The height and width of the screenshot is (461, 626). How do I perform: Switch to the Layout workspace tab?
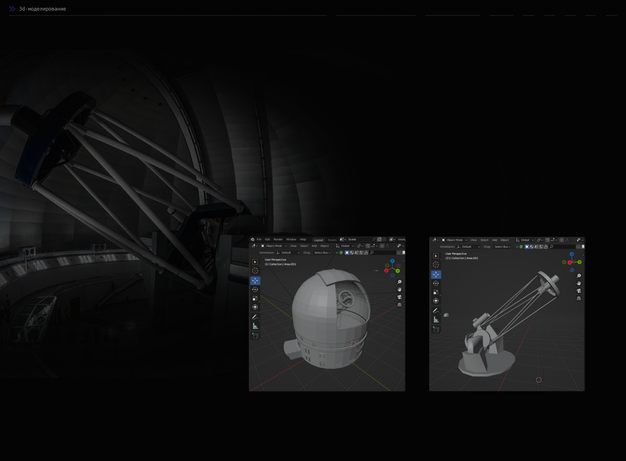[x=318, y=240]
